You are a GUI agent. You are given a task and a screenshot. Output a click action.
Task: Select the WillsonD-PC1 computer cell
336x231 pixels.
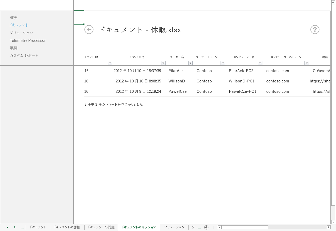click(242, 81)
